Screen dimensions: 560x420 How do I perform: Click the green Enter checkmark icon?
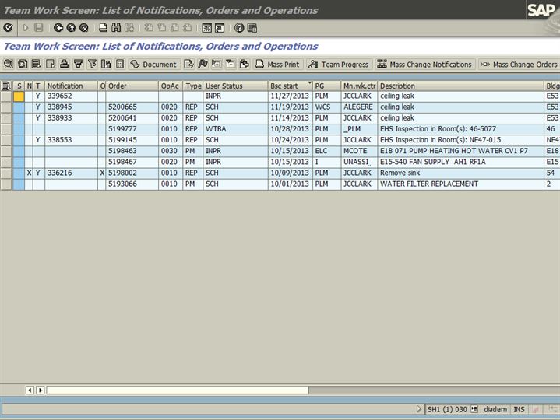click(8, 27)
